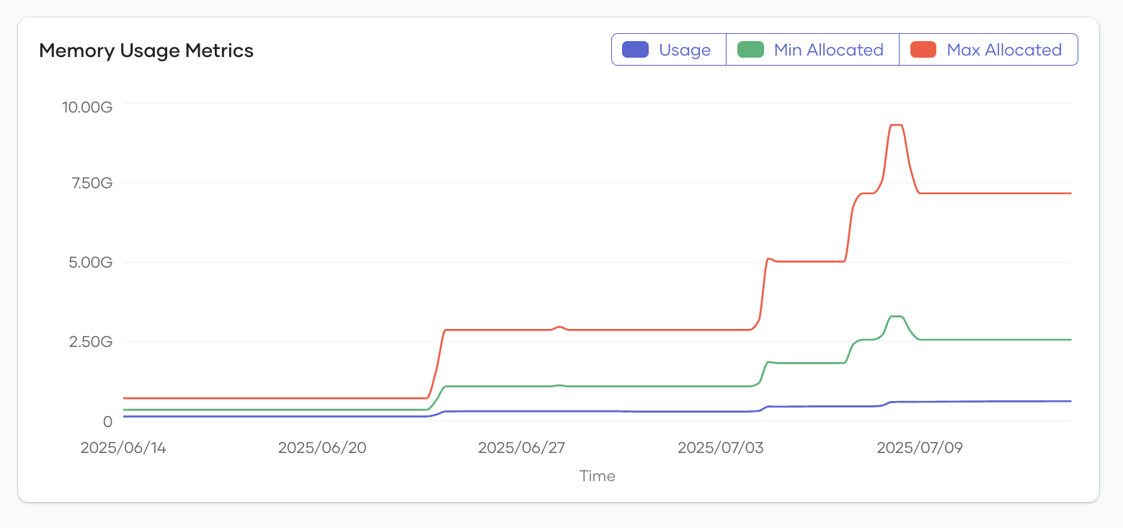The image size is (1123, 528).
Task: Click the 2025/06/14 date label
Action: click(123, 448)
